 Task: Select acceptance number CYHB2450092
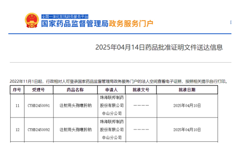coord(39,130)
